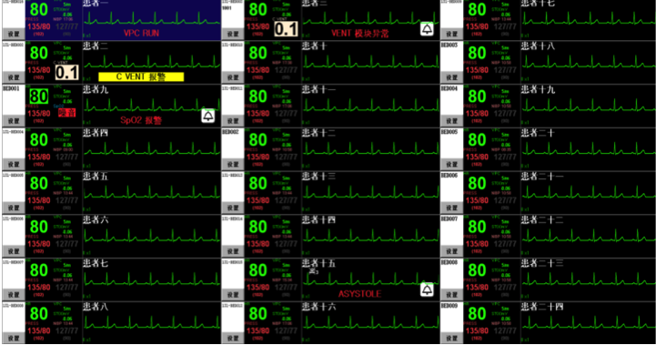Click 设置 for BED002 patient 患者十二
656x345 pixels.
point(233,165)
